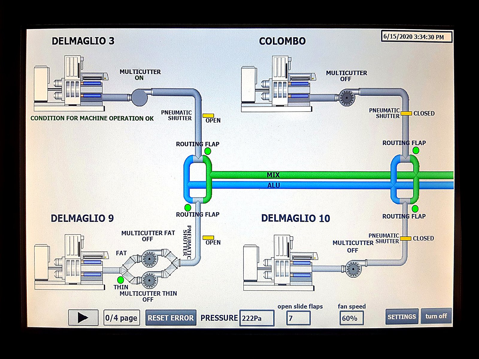Click the MULTICUTTER THIN OFF status
Viewport: 479px width, 359px height.
coord(148,296)
